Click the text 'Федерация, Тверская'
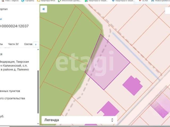The height and width of the screenshot is (127, 170). [14, 62]
